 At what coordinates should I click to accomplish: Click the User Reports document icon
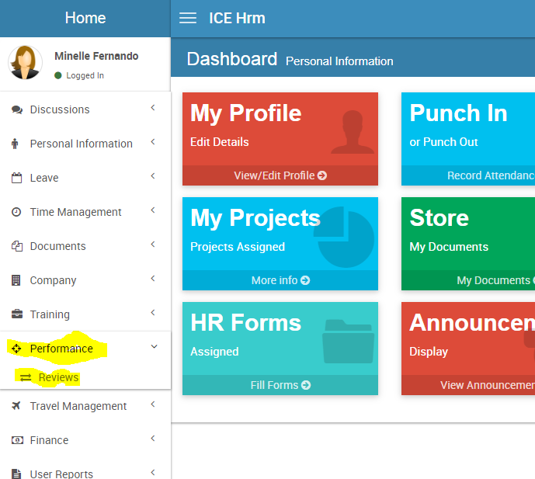click(16, 474)
